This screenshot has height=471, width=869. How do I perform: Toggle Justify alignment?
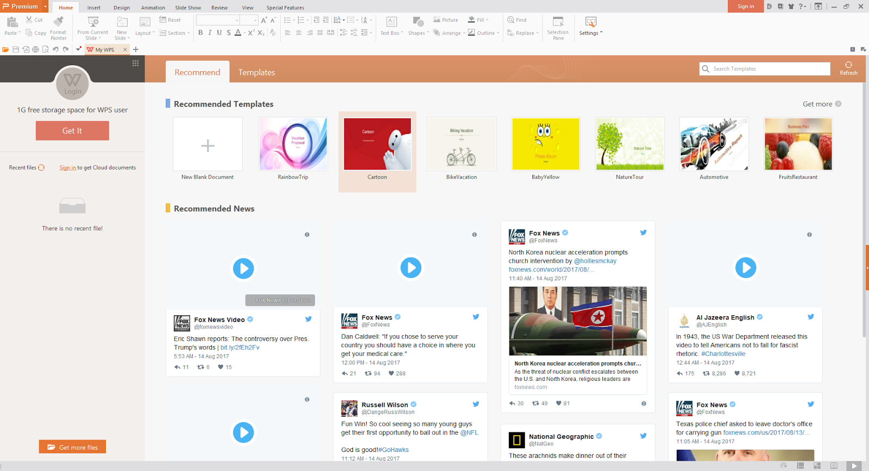click(320, 33)
